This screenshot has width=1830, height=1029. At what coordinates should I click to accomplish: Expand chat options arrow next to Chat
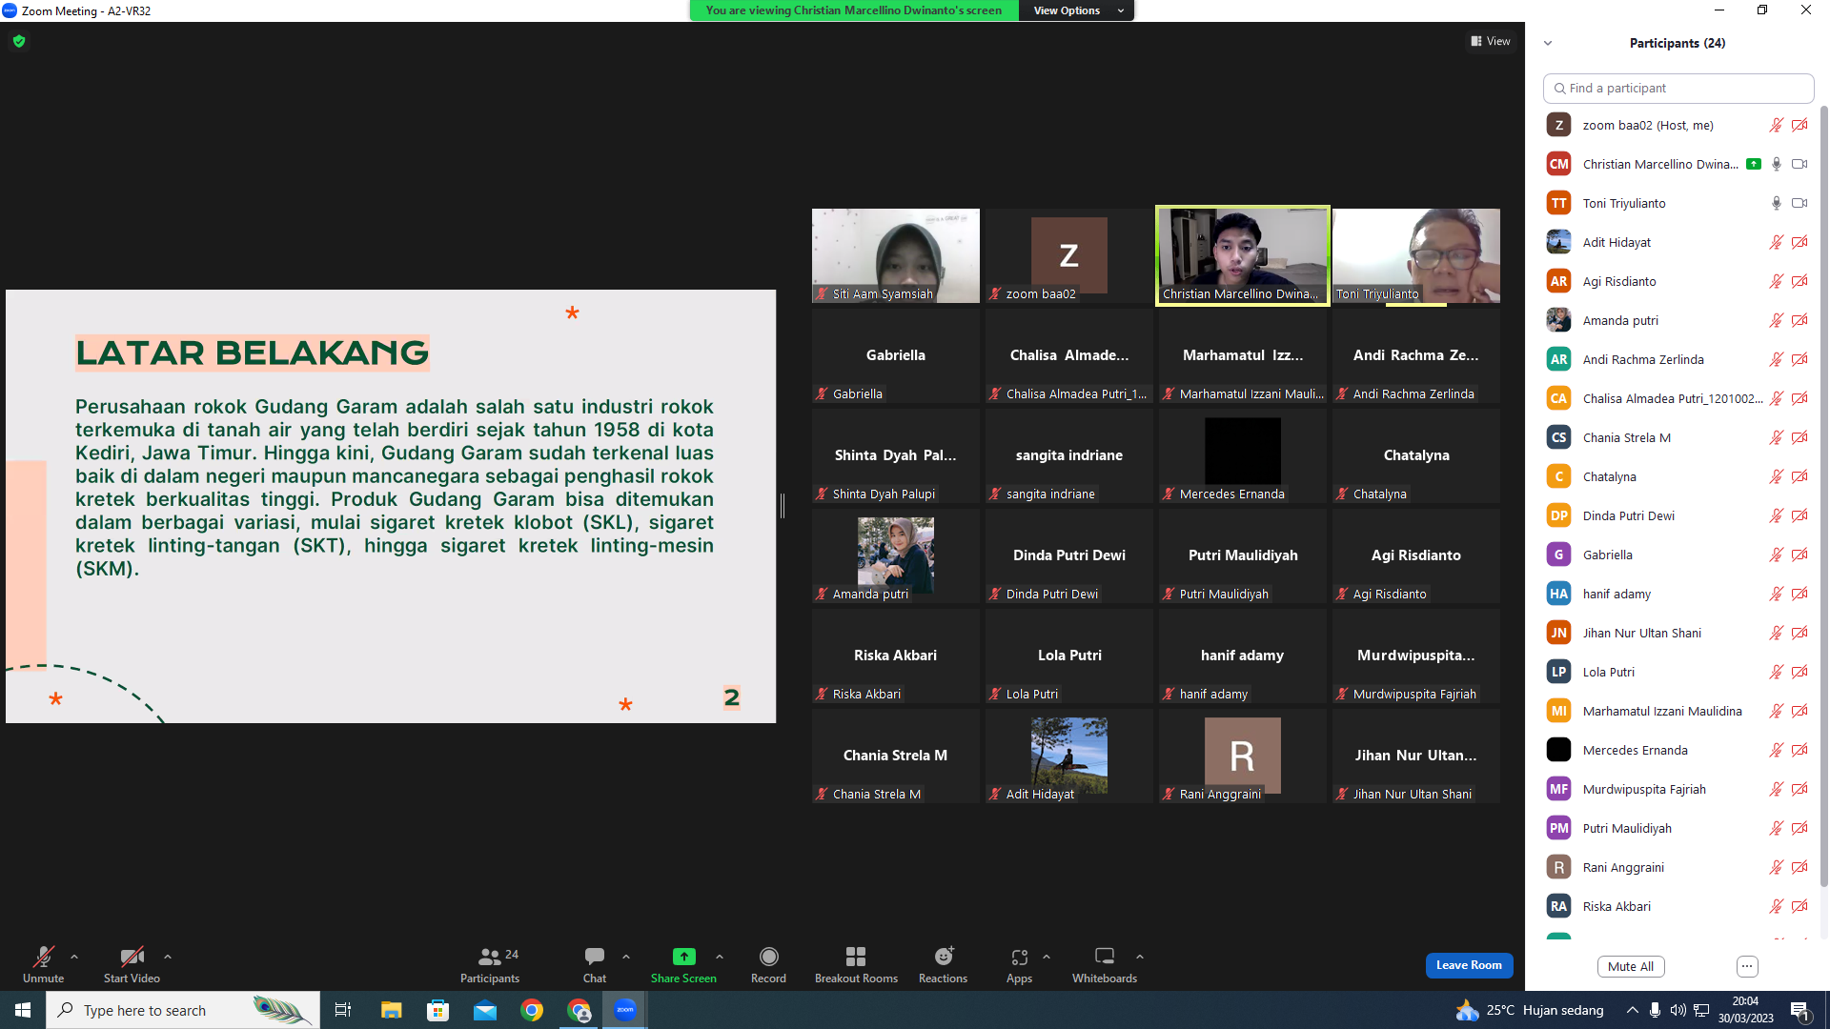click(x=626, y=957)
